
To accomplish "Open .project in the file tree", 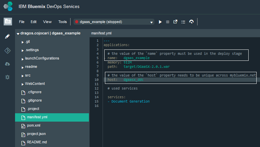I will pos(33,109).
